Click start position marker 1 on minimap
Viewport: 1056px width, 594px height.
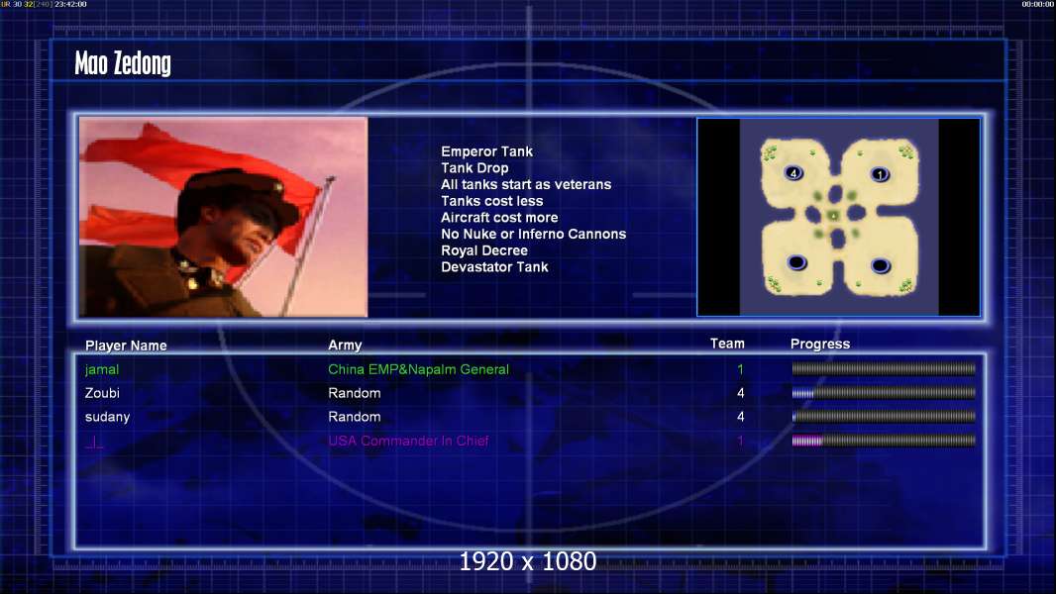pyautogui.click(x=880, y=175)
